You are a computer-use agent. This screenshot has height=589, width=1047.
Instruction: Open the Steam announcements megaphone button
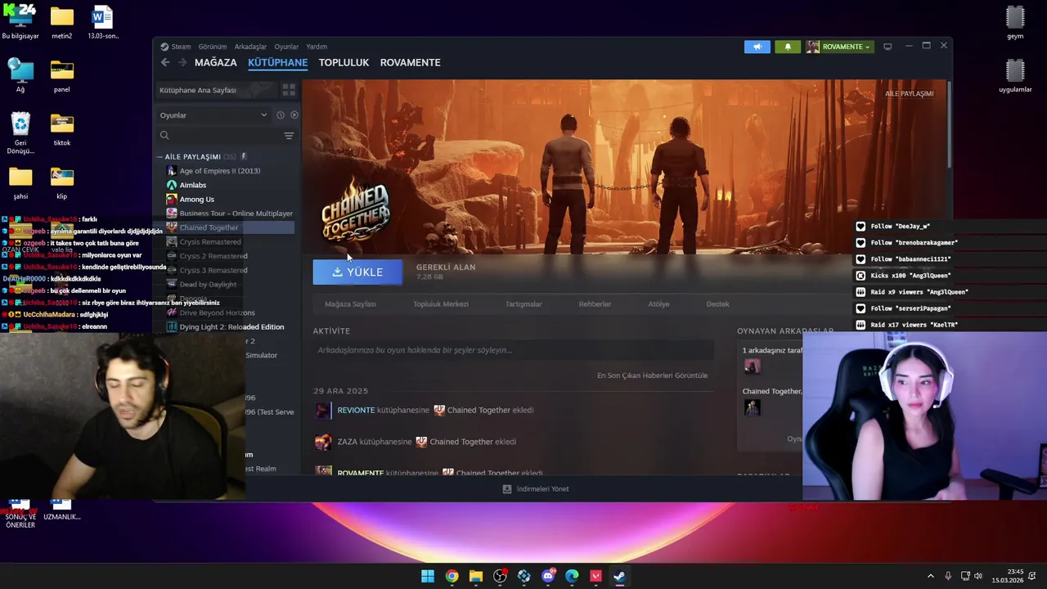757,47
